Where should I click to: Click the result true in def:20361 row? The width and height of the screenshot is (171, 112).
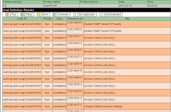pos(47,58)
